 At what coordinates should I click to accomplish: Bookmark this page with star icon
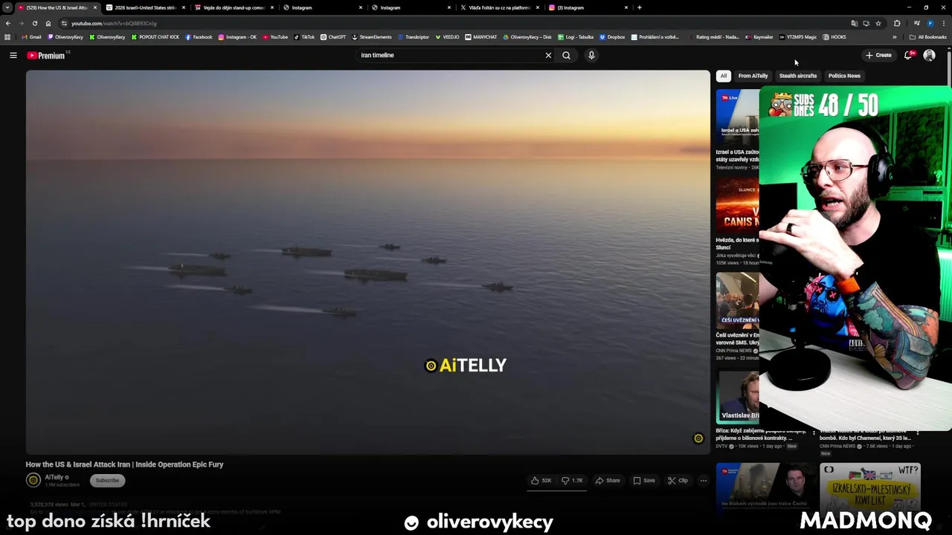tap(878, 23)
